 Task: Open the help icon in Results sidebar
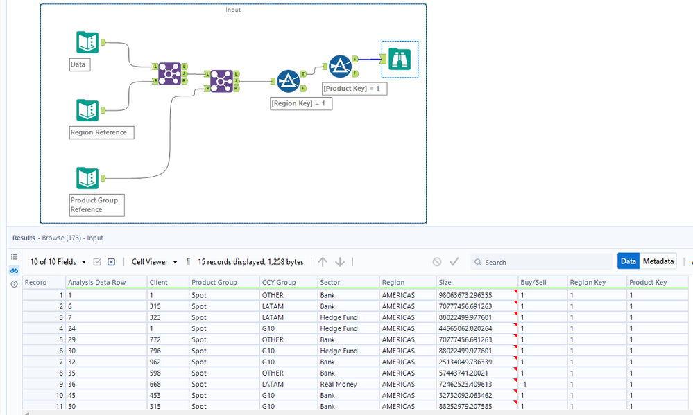[x=14, y=284]
